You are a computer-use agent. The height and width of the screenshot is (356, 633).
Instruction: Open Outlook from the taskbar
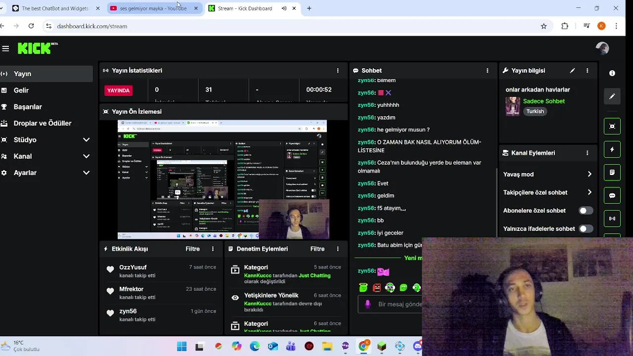(x=273, y=347)
